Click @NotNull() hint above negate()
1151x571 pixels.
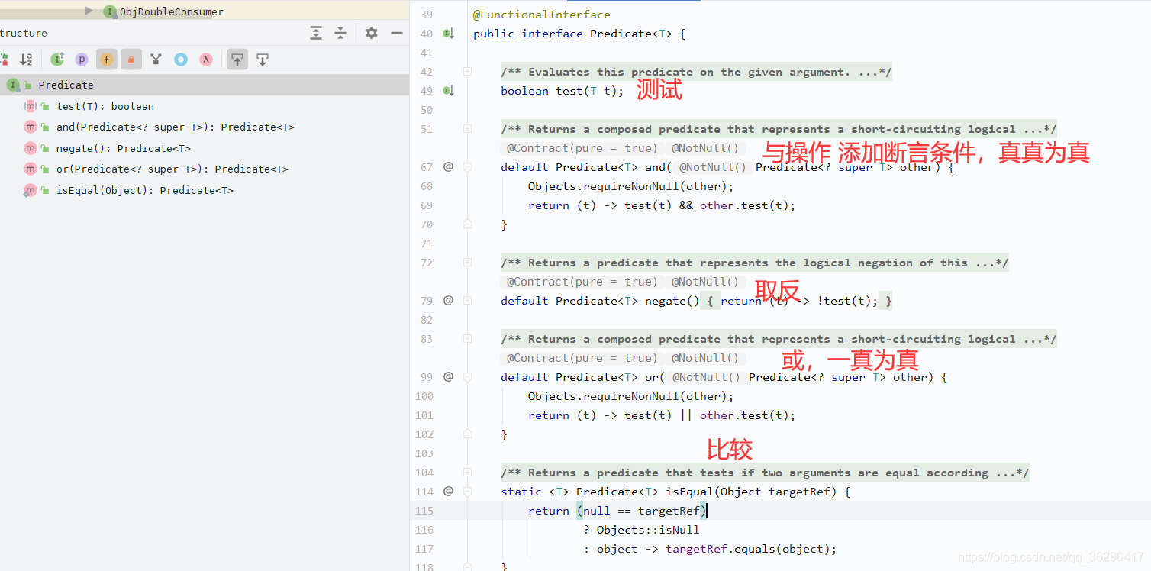705,282
